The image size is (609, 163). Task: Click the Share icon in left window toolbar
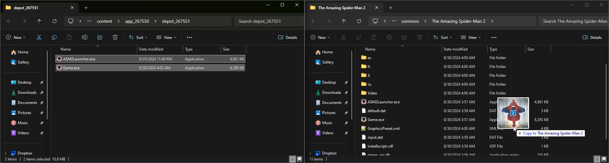click(x=100, y=37)
